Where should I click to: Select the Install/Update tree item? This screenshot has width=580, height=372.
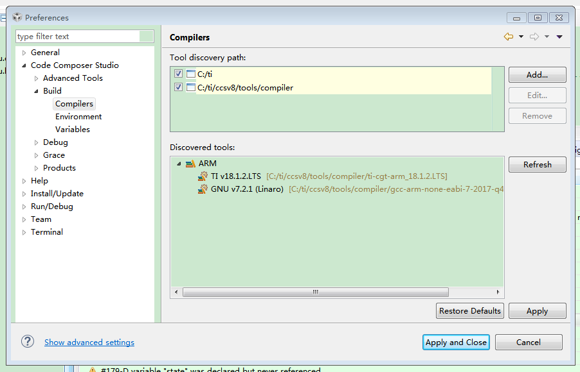(57, 194)
